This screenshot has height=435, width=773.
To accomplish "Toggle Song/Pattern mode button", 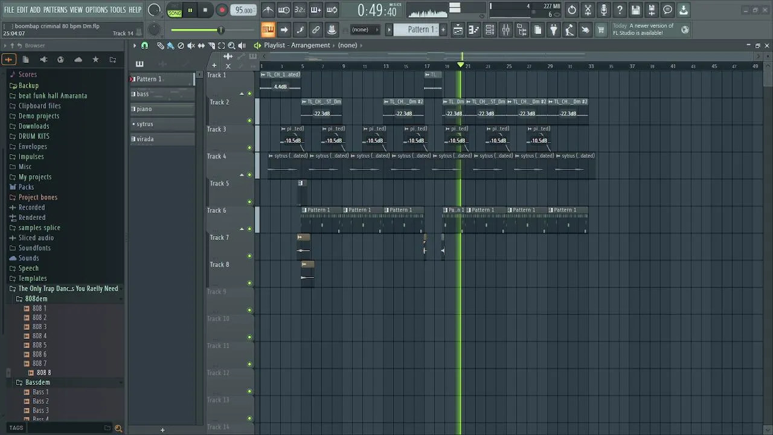I will [175, 10].
